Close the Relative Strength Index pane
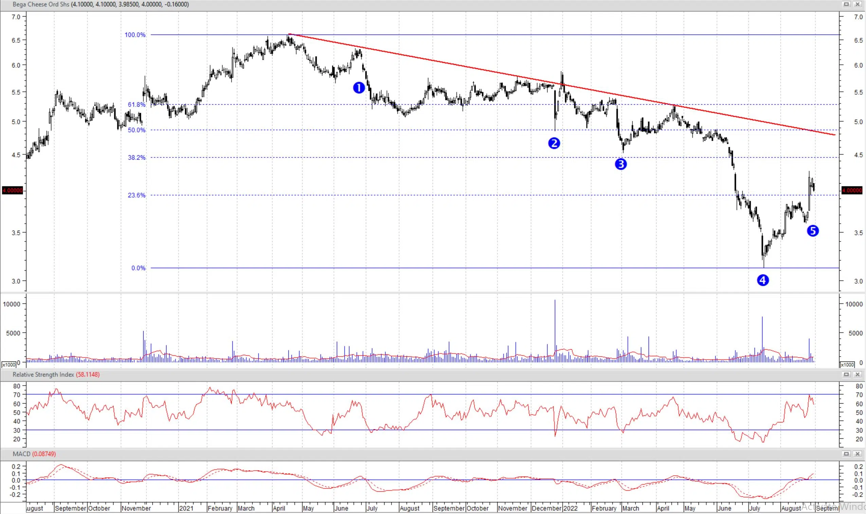The width and height of the screenshot is (866, 514). (x=857, y=374)
